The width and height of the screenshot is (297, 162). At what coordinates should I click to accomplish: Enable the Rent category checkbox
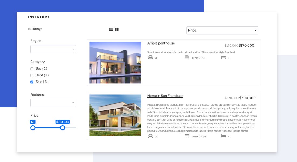pos(32,75)
